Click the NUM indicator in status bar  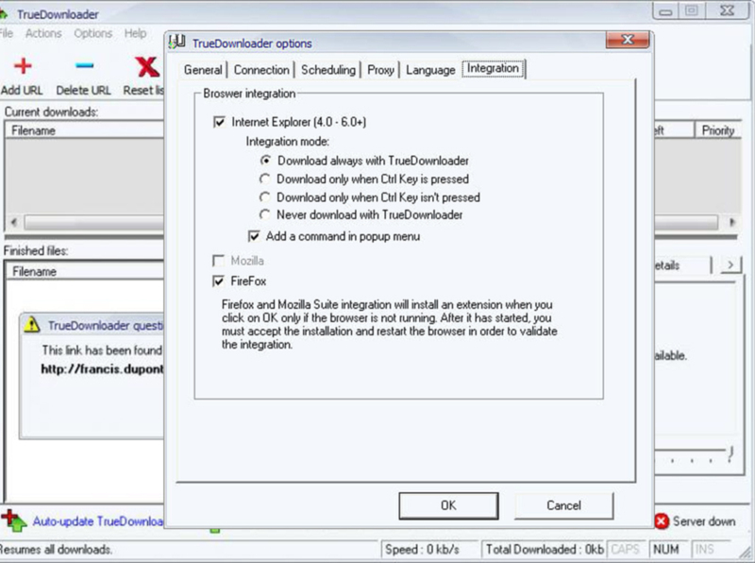666,550
